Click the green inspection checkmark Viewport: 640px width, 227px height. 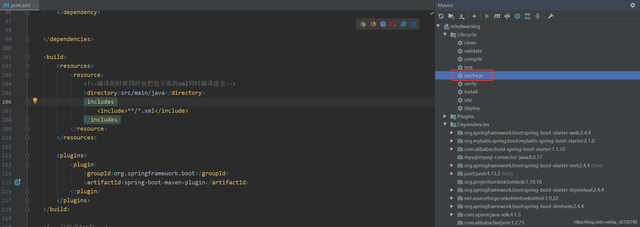coord(432,13)
